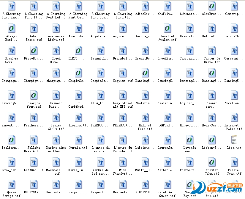Select Internat... Palms.ttf font icon
This screenshot has height=199, width=245.
point(234,118)
